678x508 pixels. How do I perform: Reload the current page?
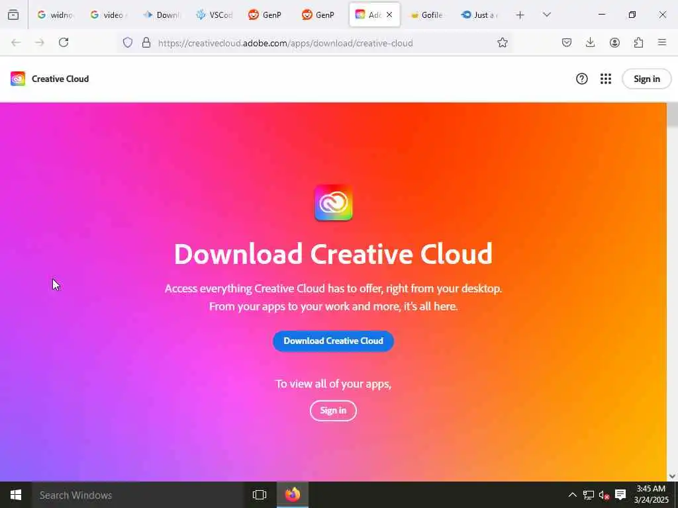[x=64, y=42]
